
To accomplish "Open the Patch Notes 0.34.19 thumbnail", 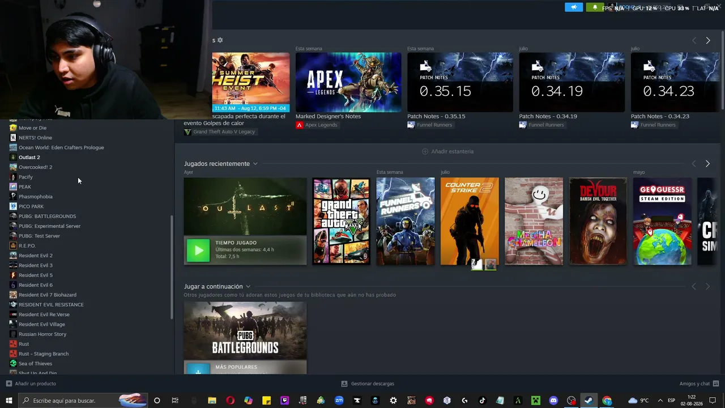I will 572,83.
